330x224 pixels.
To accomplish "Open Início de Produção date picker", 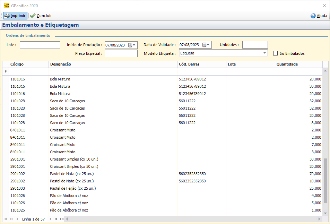I will pos(134,45).
